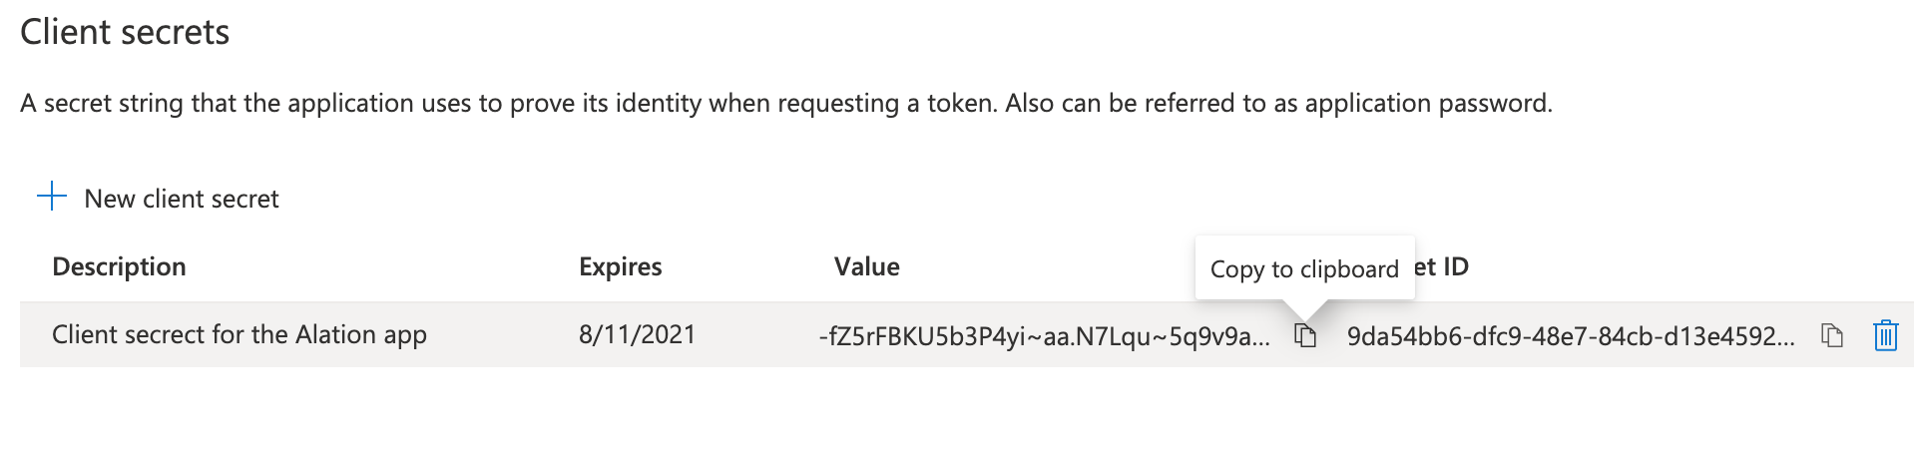This screenshot has width=1914, height=467.
Task: Copy the client secret value to clipboard
Action: tap(1305, 335)
